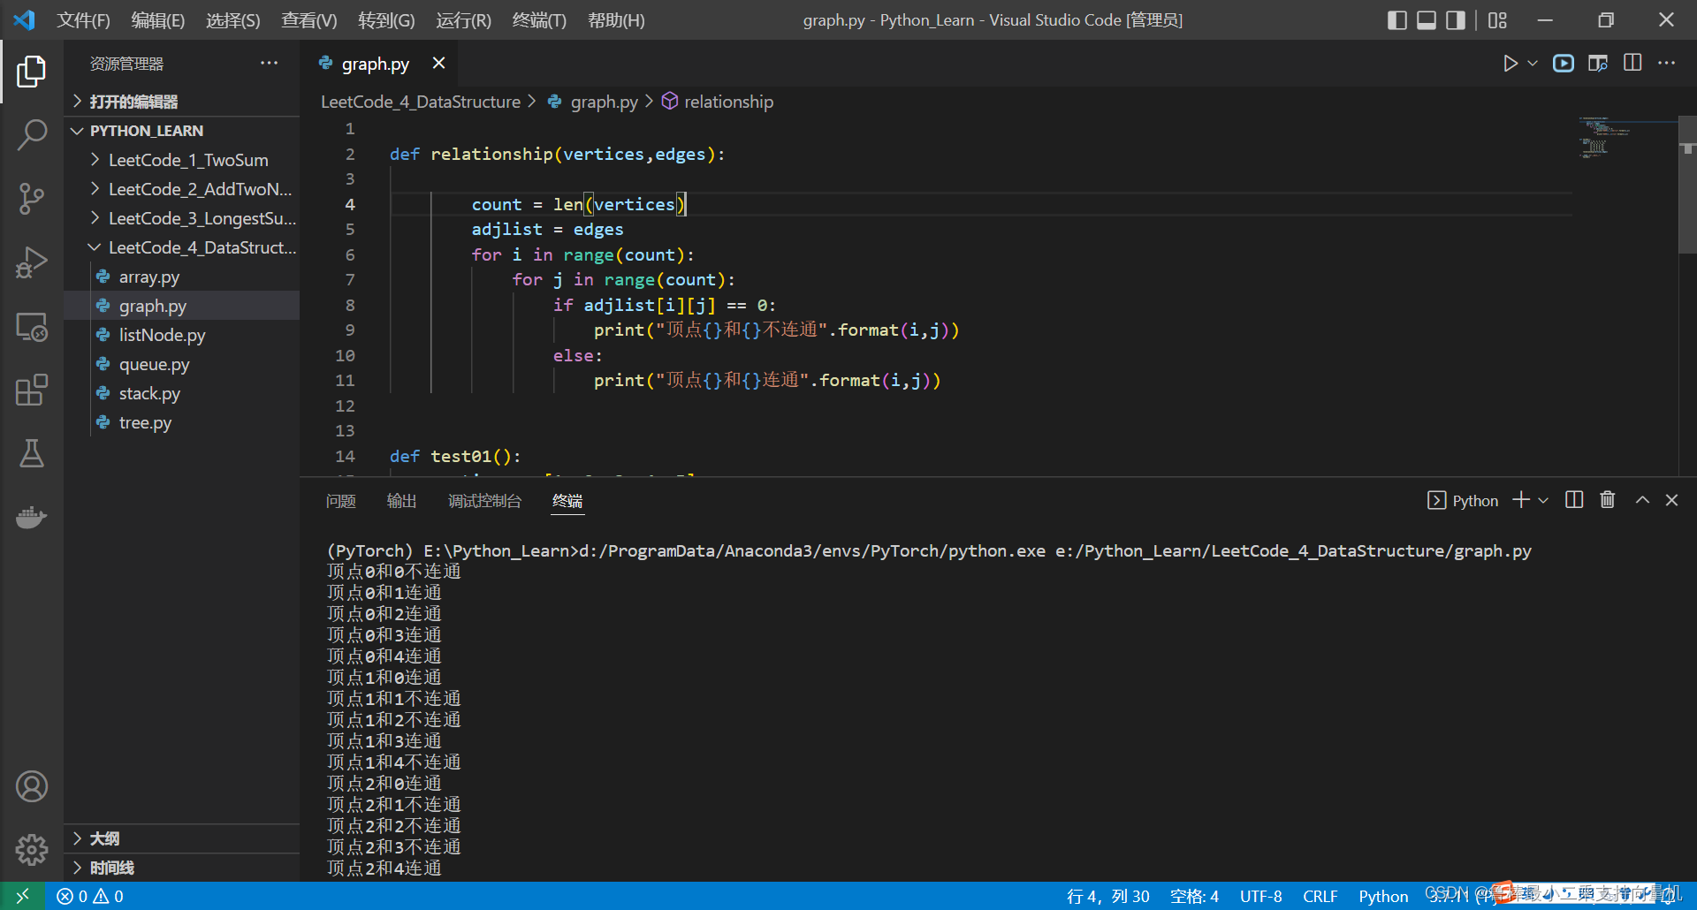
Task: Collapse PYTHON_LEARN root folder
Action: click(181, 131)
